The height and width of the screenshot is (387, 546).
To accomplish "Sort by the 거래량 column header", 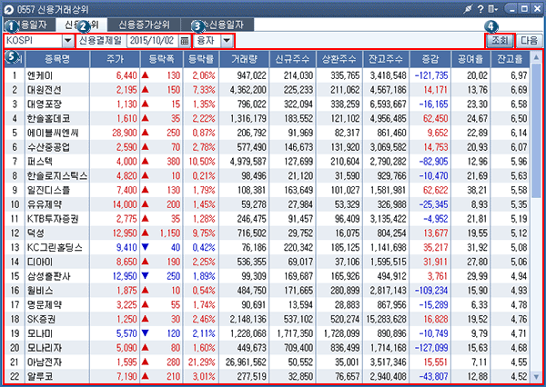I will click(244, 59).
